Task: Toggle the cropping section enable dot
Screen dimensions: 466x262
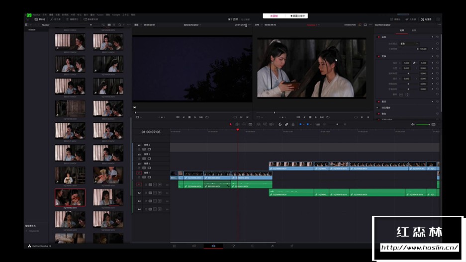Action: pos(378,101)
